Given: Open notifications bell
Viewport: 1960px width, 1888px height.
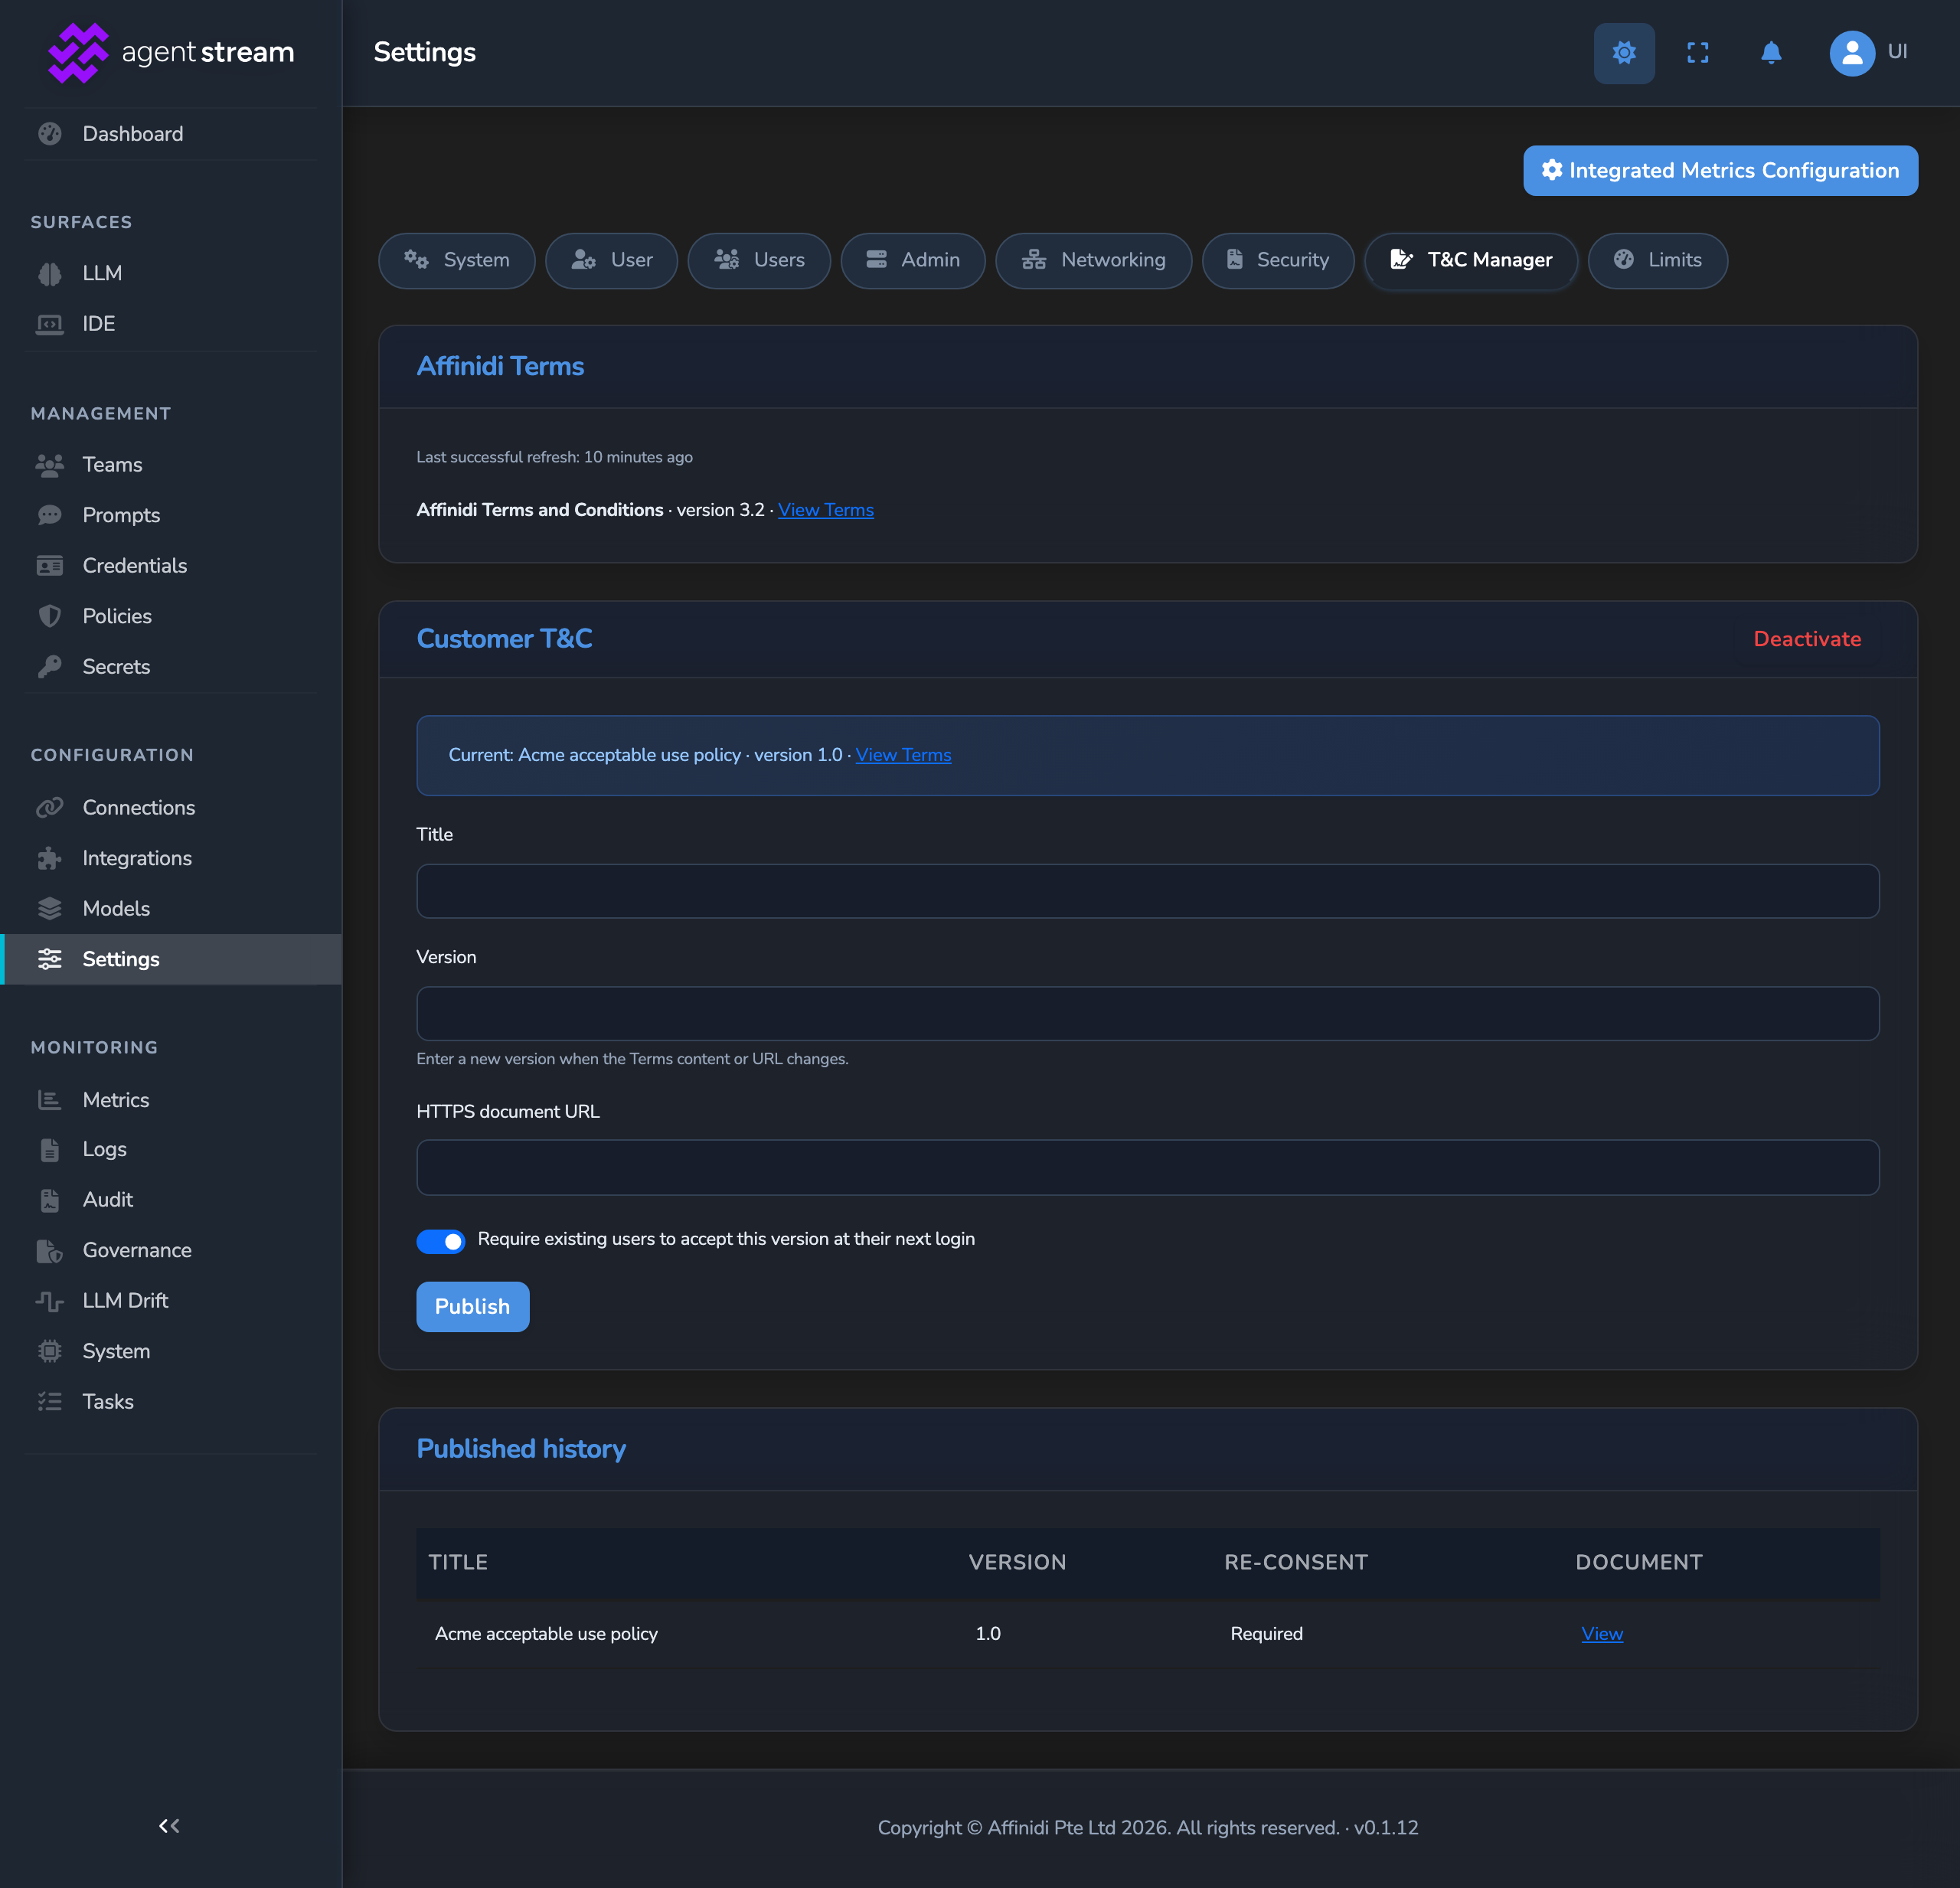Looking at the screenshot, I should point(1771,52).
